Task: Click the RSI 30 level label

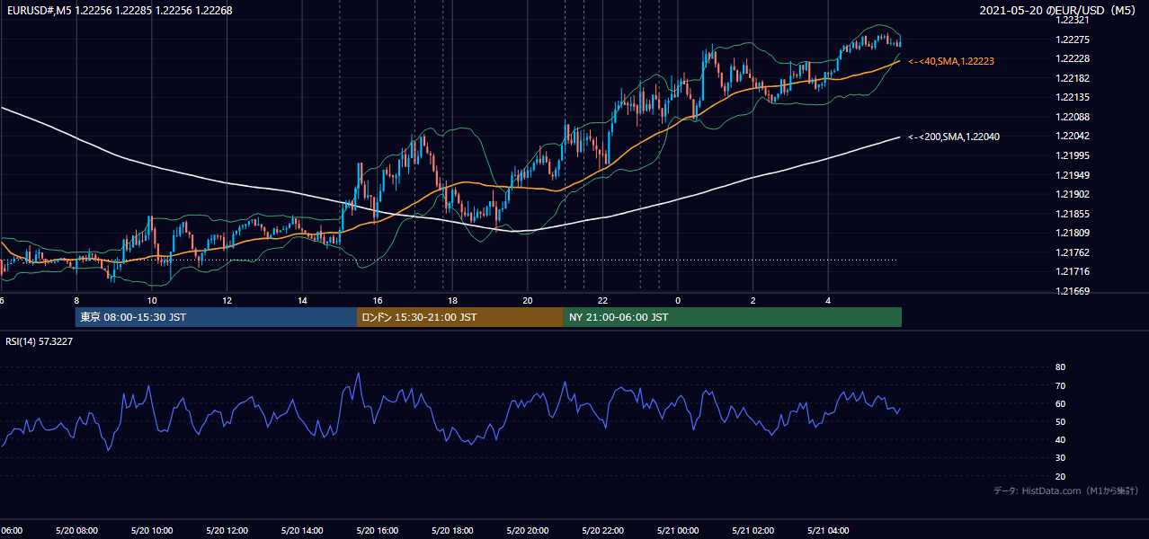Action: 1060,457
